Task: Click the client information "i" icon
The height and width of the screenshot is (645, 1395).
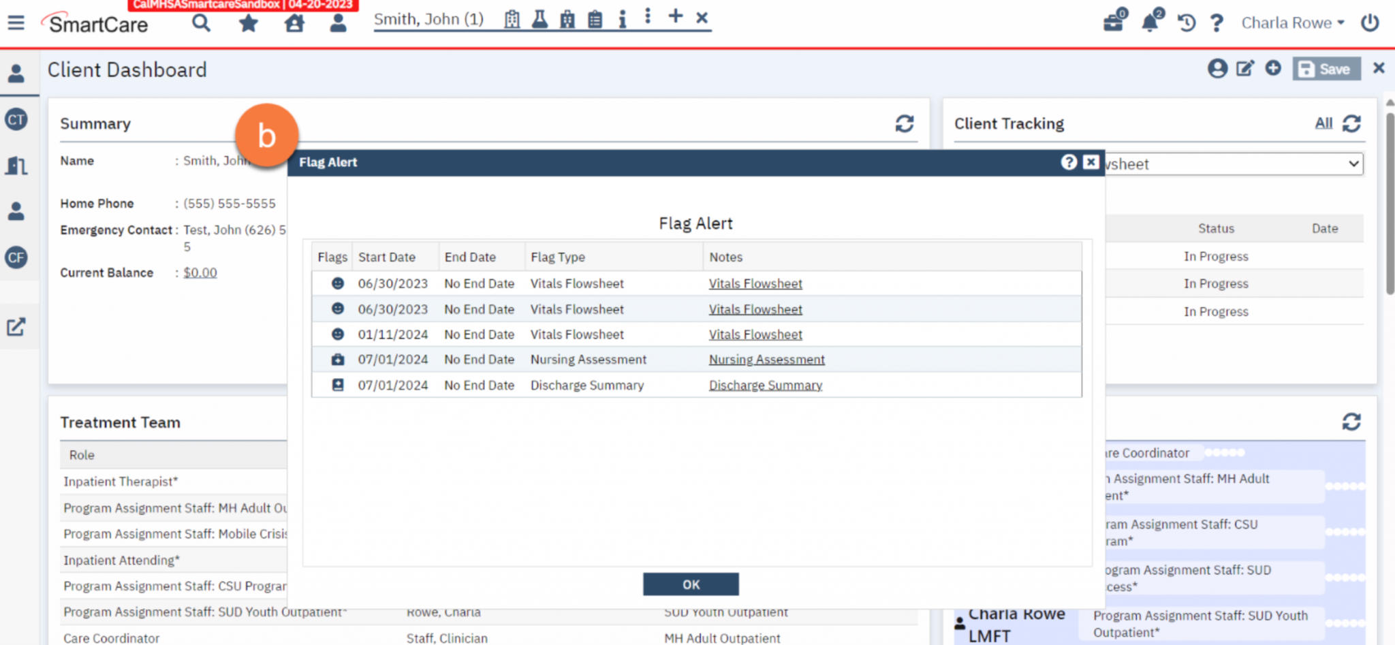Action: coord(622,19)
